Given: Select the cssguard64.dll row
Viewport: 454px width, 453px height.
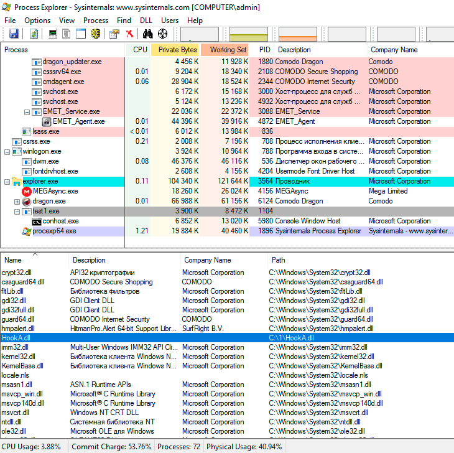Looking at the screenshot, I should [x=227, y=282].
